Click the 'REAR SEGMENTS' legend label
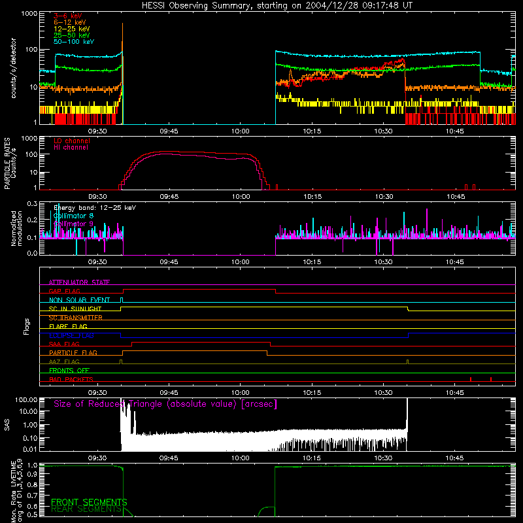Viewport: 523px width, 523px height. pyautogui.click(x=86, y=509)
